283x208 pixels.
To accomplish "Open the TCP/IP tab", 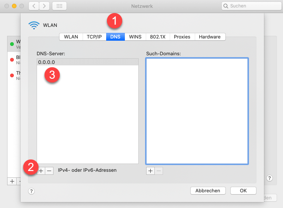I will (x=94, y=37).
